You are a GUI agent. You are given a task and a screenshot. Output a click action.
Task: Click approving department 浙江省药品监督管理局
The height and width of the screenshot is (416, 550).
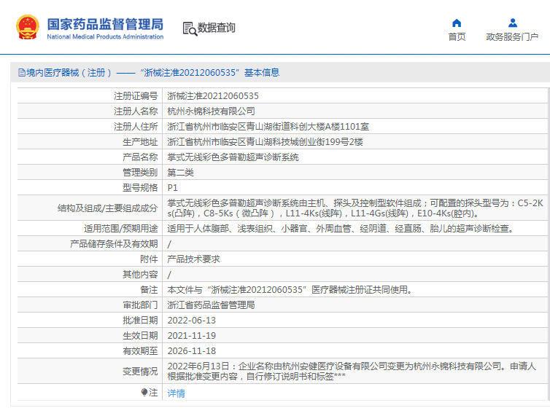[x=212, y=305]
